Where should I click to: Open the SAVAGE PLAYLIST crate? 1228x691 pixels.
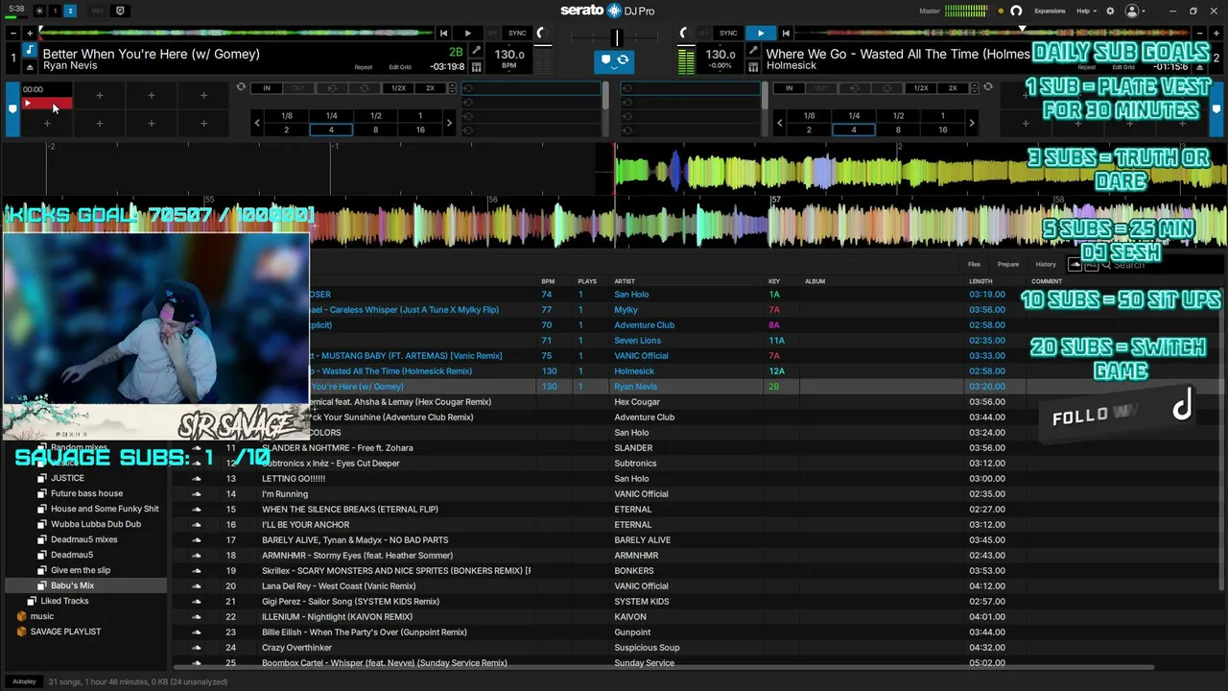(x=65, y=631)
